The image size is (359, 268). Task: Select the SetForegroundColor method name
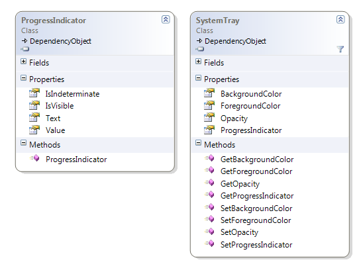[256, 220]
